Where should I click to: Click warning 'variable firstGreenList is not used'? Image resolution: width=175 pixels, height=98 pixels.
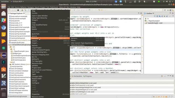click(82, 85)
